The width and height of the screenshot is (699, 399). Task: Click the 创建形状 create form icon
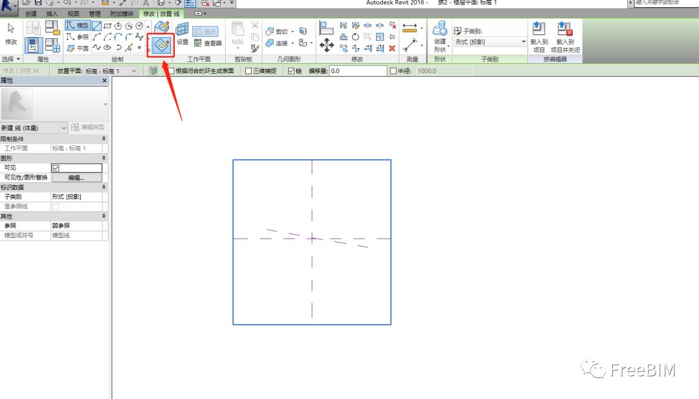440,36
